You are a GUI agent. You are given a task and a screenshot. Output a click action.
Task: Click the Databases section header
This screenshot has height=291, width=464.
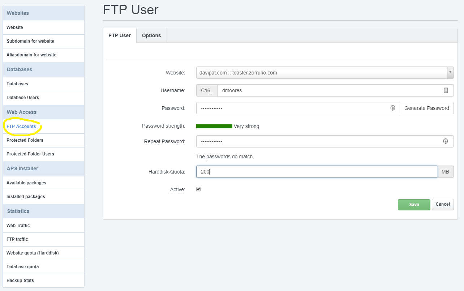(43, 69)
